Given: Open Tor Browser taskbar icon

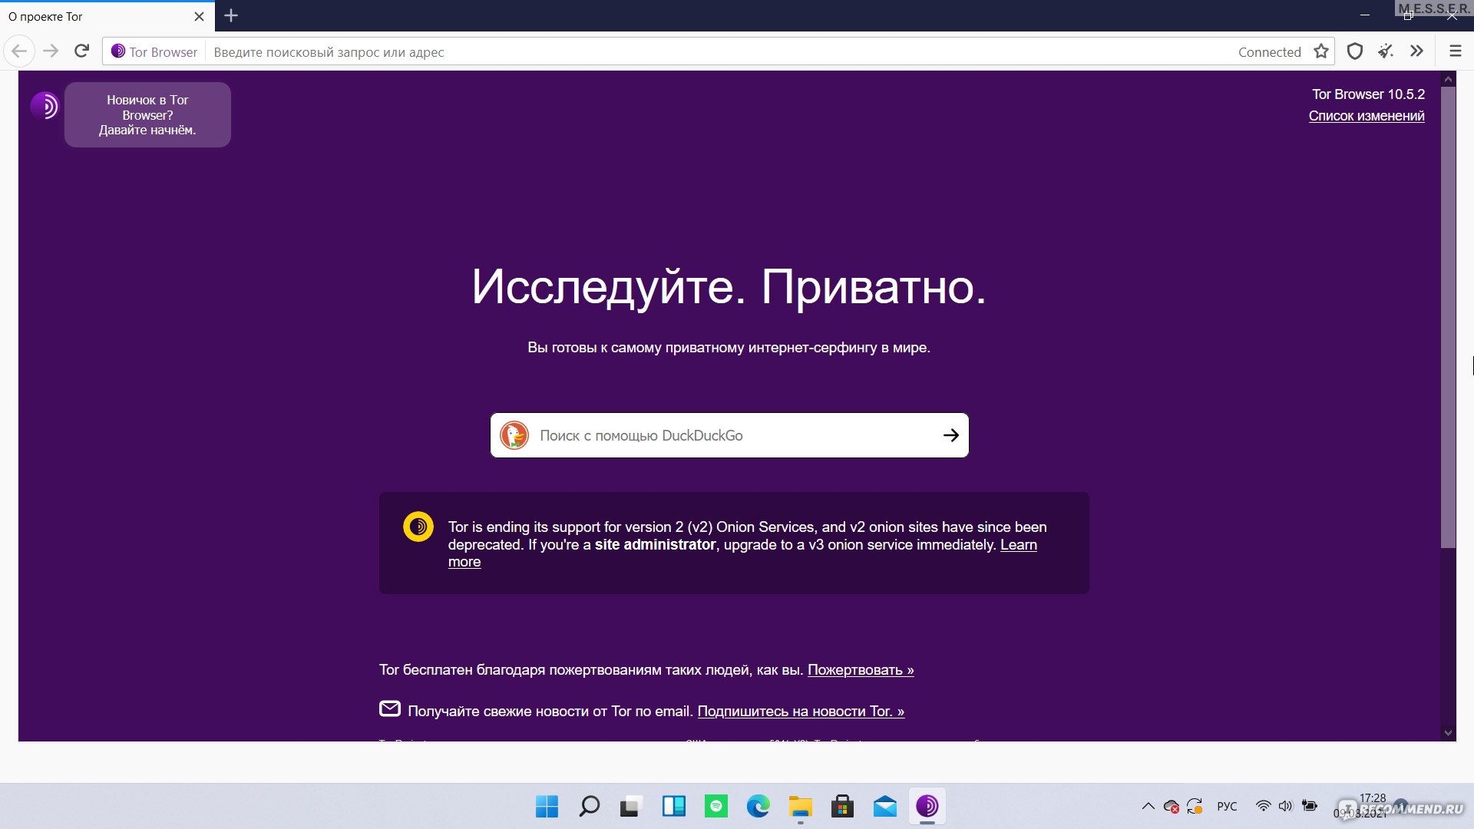Looking at the screenshot, I should point(927,806).
